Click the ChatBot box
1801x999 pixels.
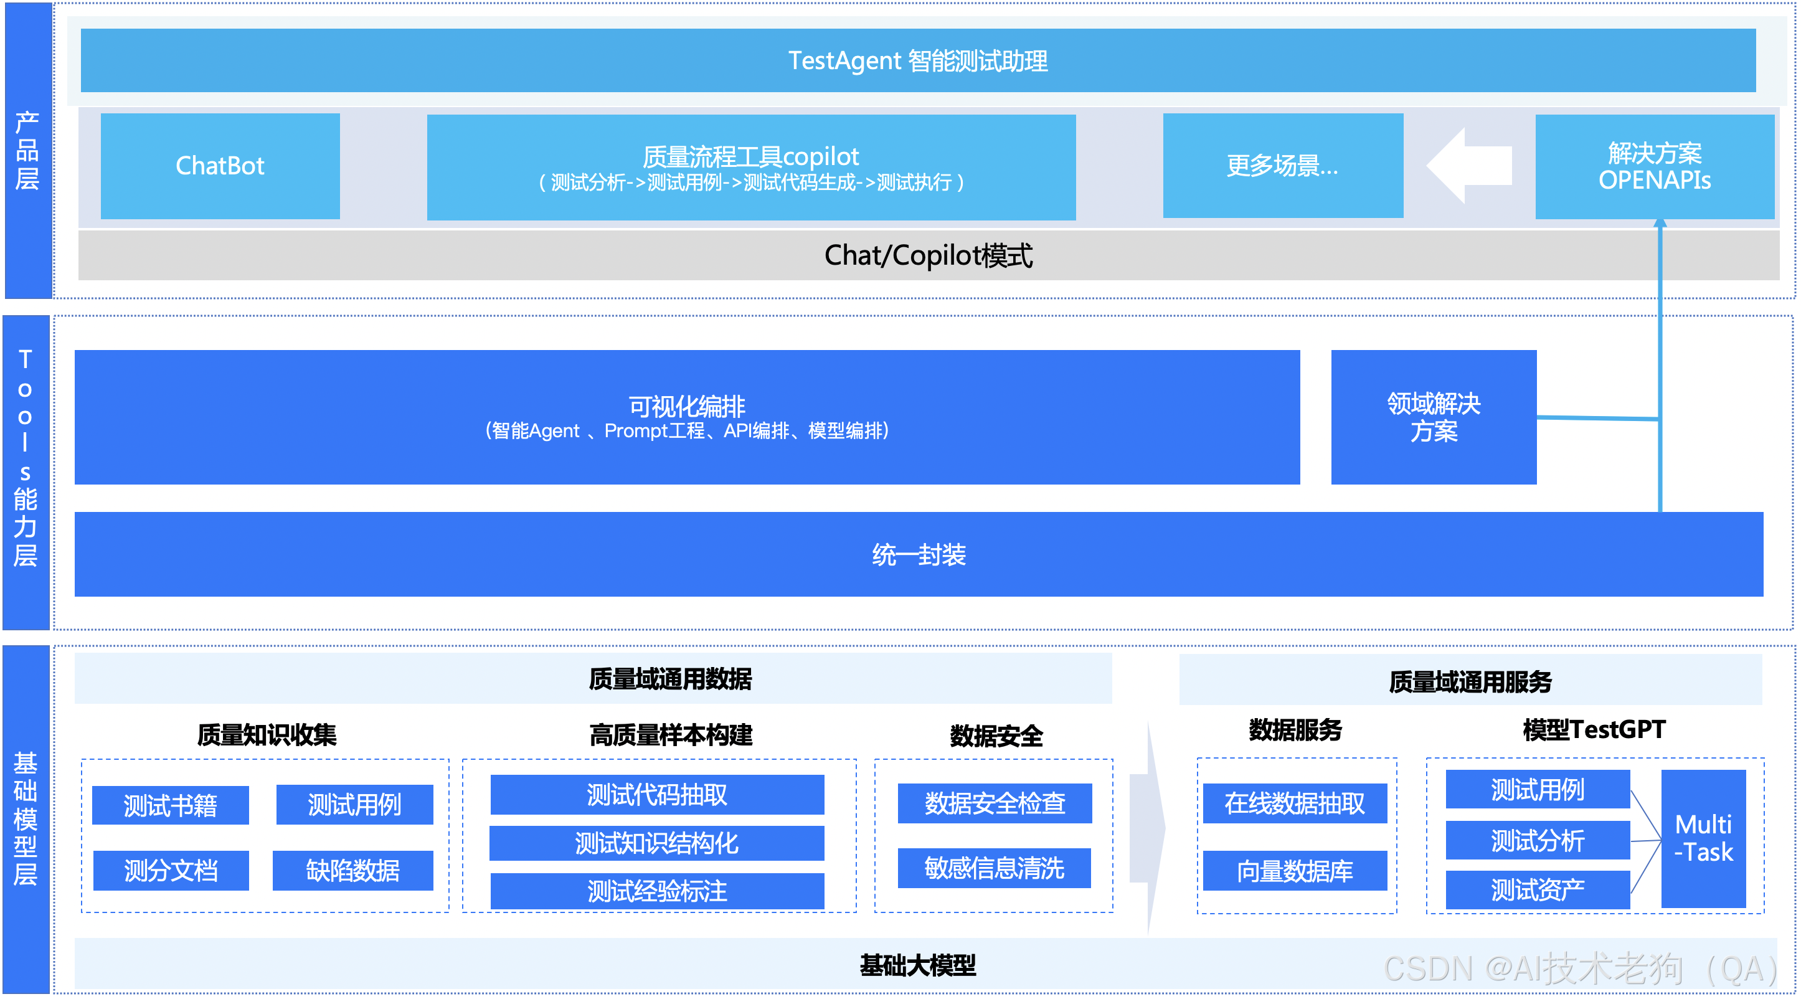click(220, 166)
